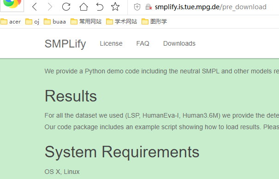Open the License page
The width and height of the screenshot is (279, 179).
[x=111, y=43]
